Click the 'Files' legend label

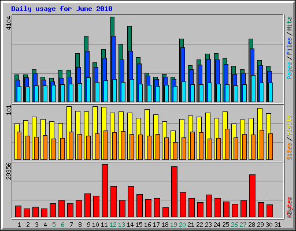point(289,46)
